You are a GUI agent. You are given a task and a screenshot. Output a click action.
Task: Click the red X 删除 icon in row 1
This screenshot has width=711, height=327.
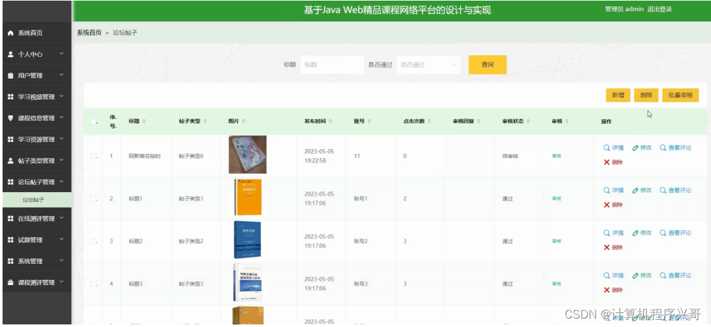[606, 163]
